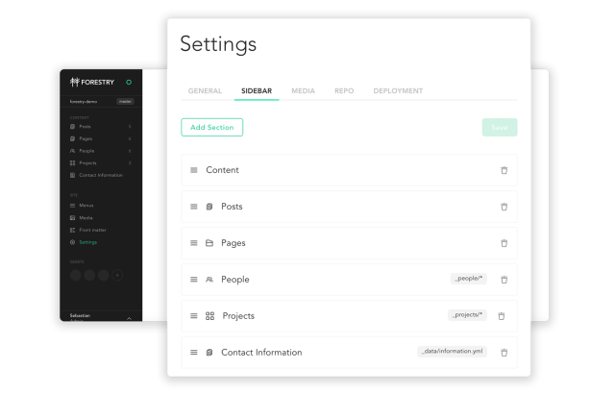Viewport: 615px width, 395px height.
Task: Grab Contact Information row drag handle
Action: click(x=194, y=353)
